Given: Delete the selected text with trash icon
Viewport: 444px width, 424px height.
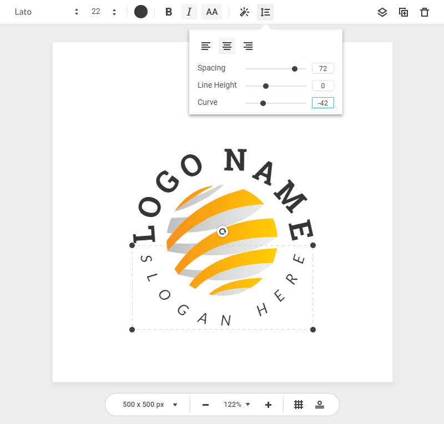Looking at the screenshot, I should [x=425, y=12].
